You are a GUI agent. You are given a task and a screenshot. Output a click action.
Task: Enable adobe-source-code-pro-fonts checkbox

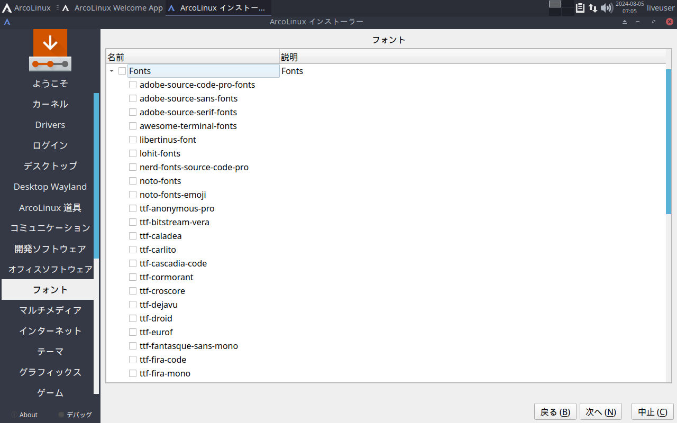point(133,85)
